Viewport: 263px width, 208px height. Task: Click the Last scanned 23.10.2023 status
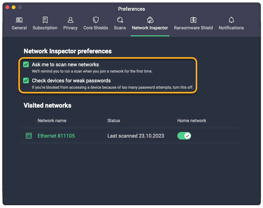tap(136, 136)
